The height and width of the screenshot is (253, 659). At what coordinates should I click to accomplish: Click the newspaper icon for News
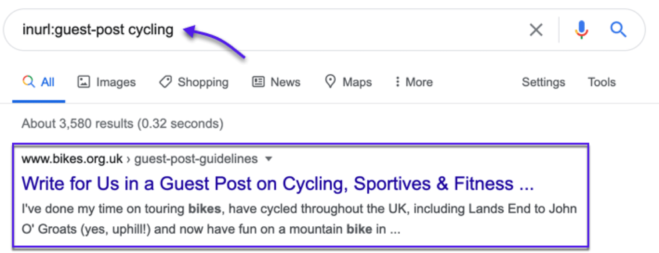(x=258, y=82)
